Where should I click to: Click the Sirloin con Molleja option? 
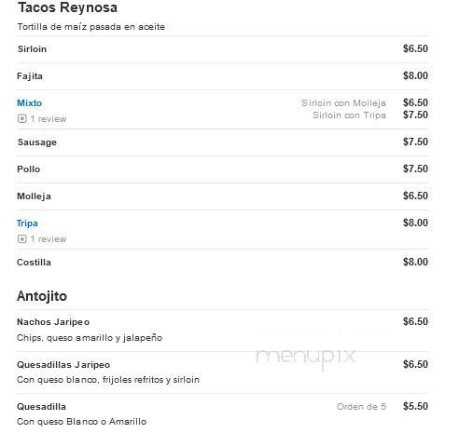343,102
